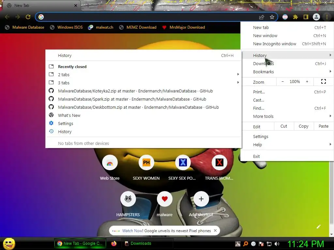334x250 pixels.
Task: Decrease zoom with the minus button
Action: click(x=283, y=82)
